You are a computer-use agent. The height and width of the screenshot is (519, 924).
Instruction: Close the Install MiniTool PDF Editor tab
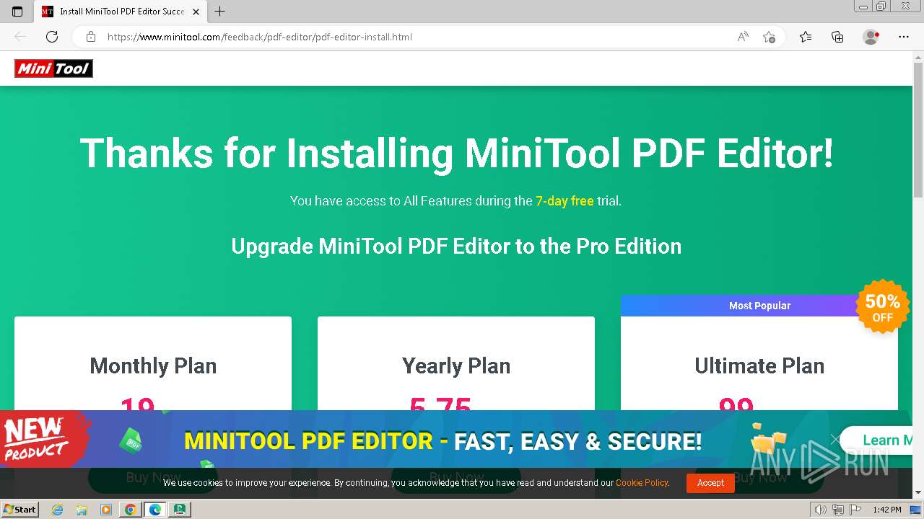pyautogui.click(x=196, y=12)
